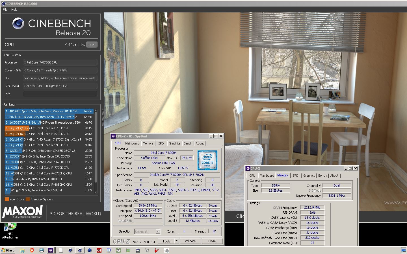Click the Run button for CPU test
407x254 pixels.
pos(92,45)
